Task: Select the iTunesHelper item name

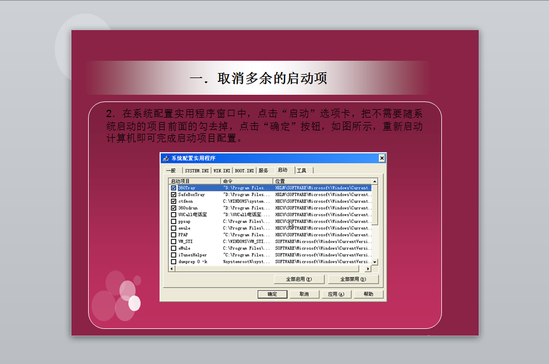Action: coord(192,255)
